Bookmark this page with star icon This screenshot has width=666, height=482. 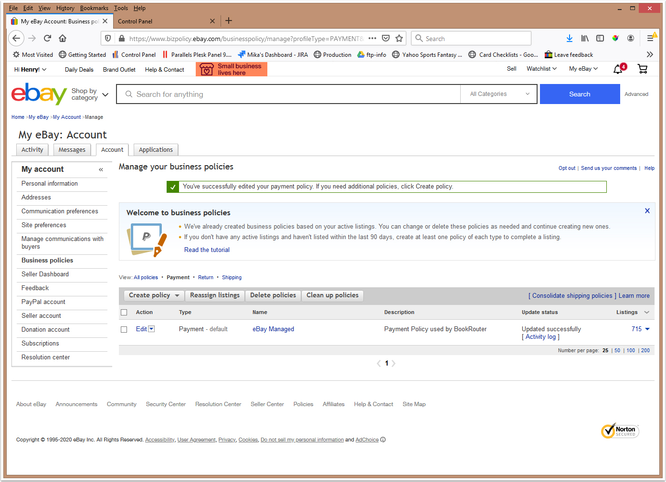(x=399, y=38)
